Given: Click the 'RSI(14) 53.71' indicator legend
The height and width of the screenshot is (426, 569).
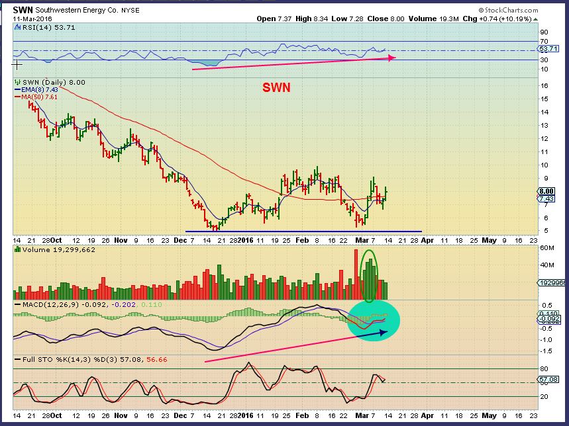Looking at the screenshot, I should (48, 28).
